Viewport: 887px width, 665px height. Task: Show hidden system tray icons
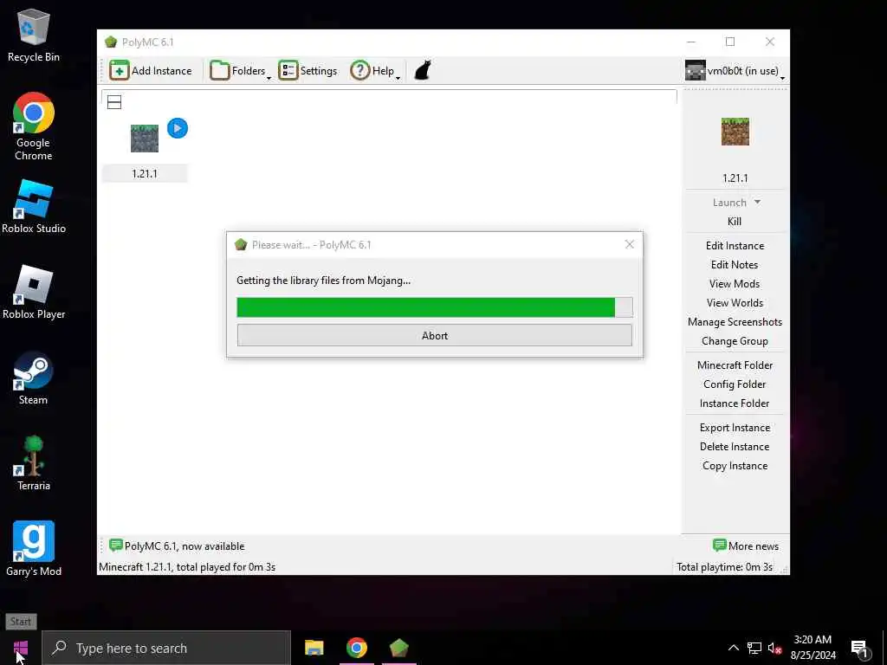click(733, 648)
